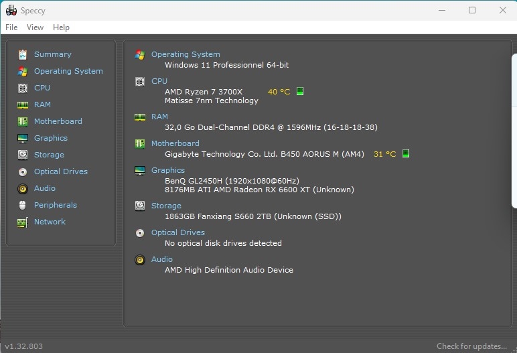517x353 pixels.
Task: Click the Windows flag icon in summary panel
Action: pos(140,55)
